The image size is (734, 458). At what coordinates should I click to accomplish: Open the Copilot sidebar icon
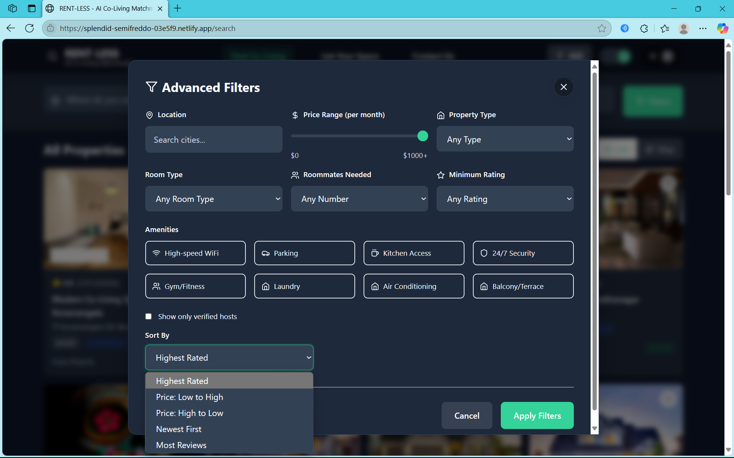pos(722,28)
